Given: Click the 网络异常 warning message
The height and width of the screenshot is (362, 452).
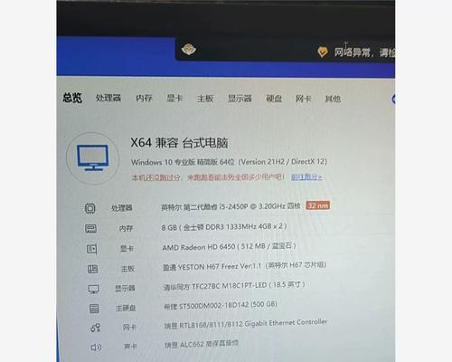Looking at the screenshot, I should click(364, 52).
